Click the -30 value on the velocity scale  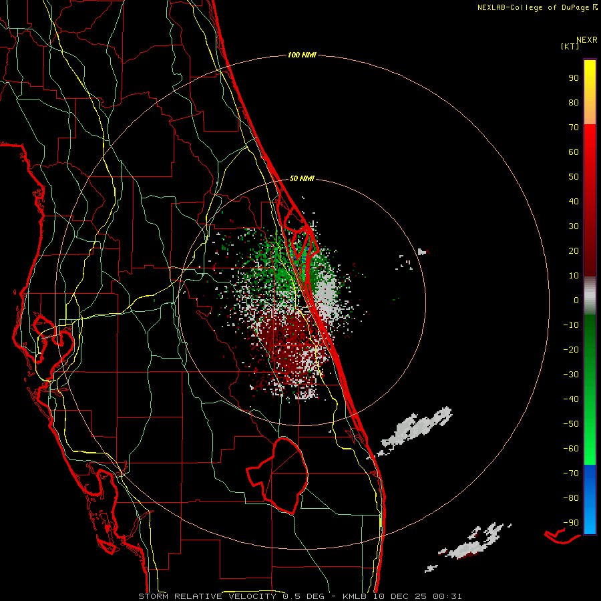(x=571, y=375)
